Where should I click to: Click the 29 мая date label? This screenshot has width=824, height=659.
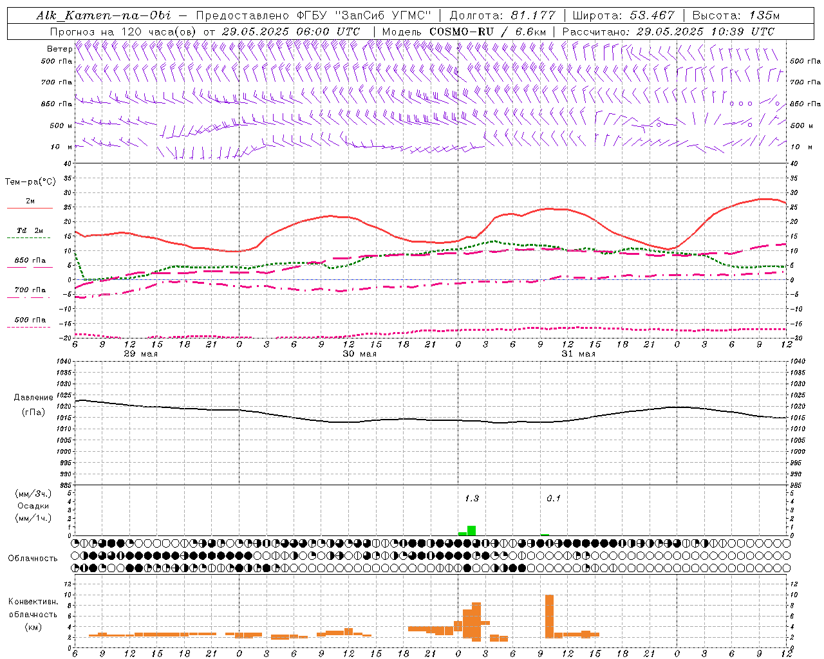(x=140, y=354)
